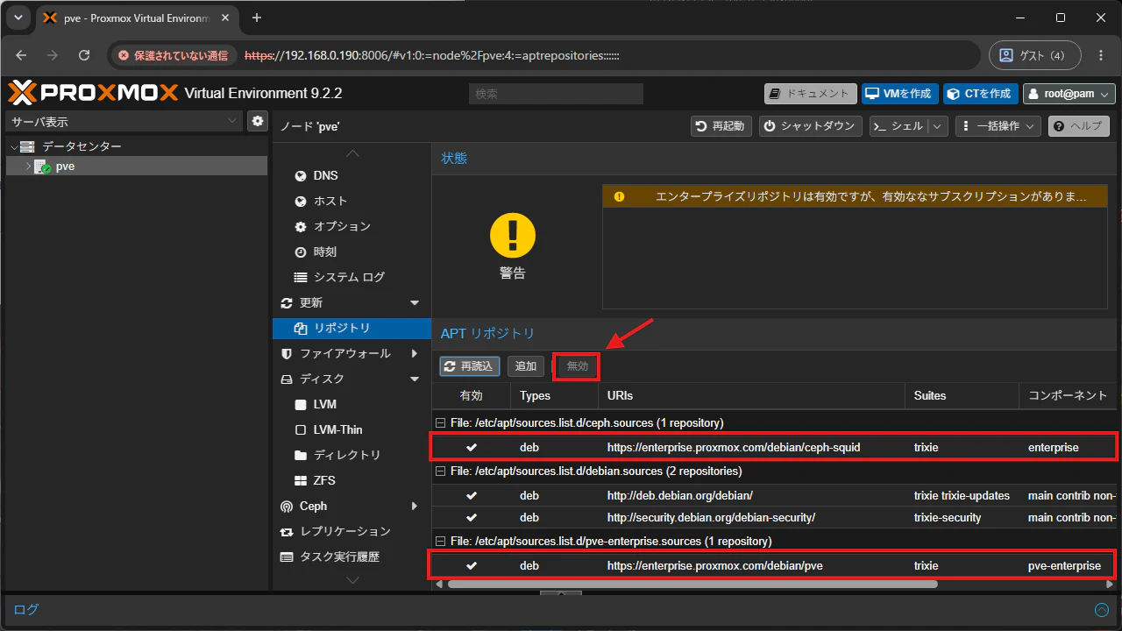This screenshot has height=631, width=1122.
Task: Expand the pve node in tree
Action: click(x=28, y=166)
